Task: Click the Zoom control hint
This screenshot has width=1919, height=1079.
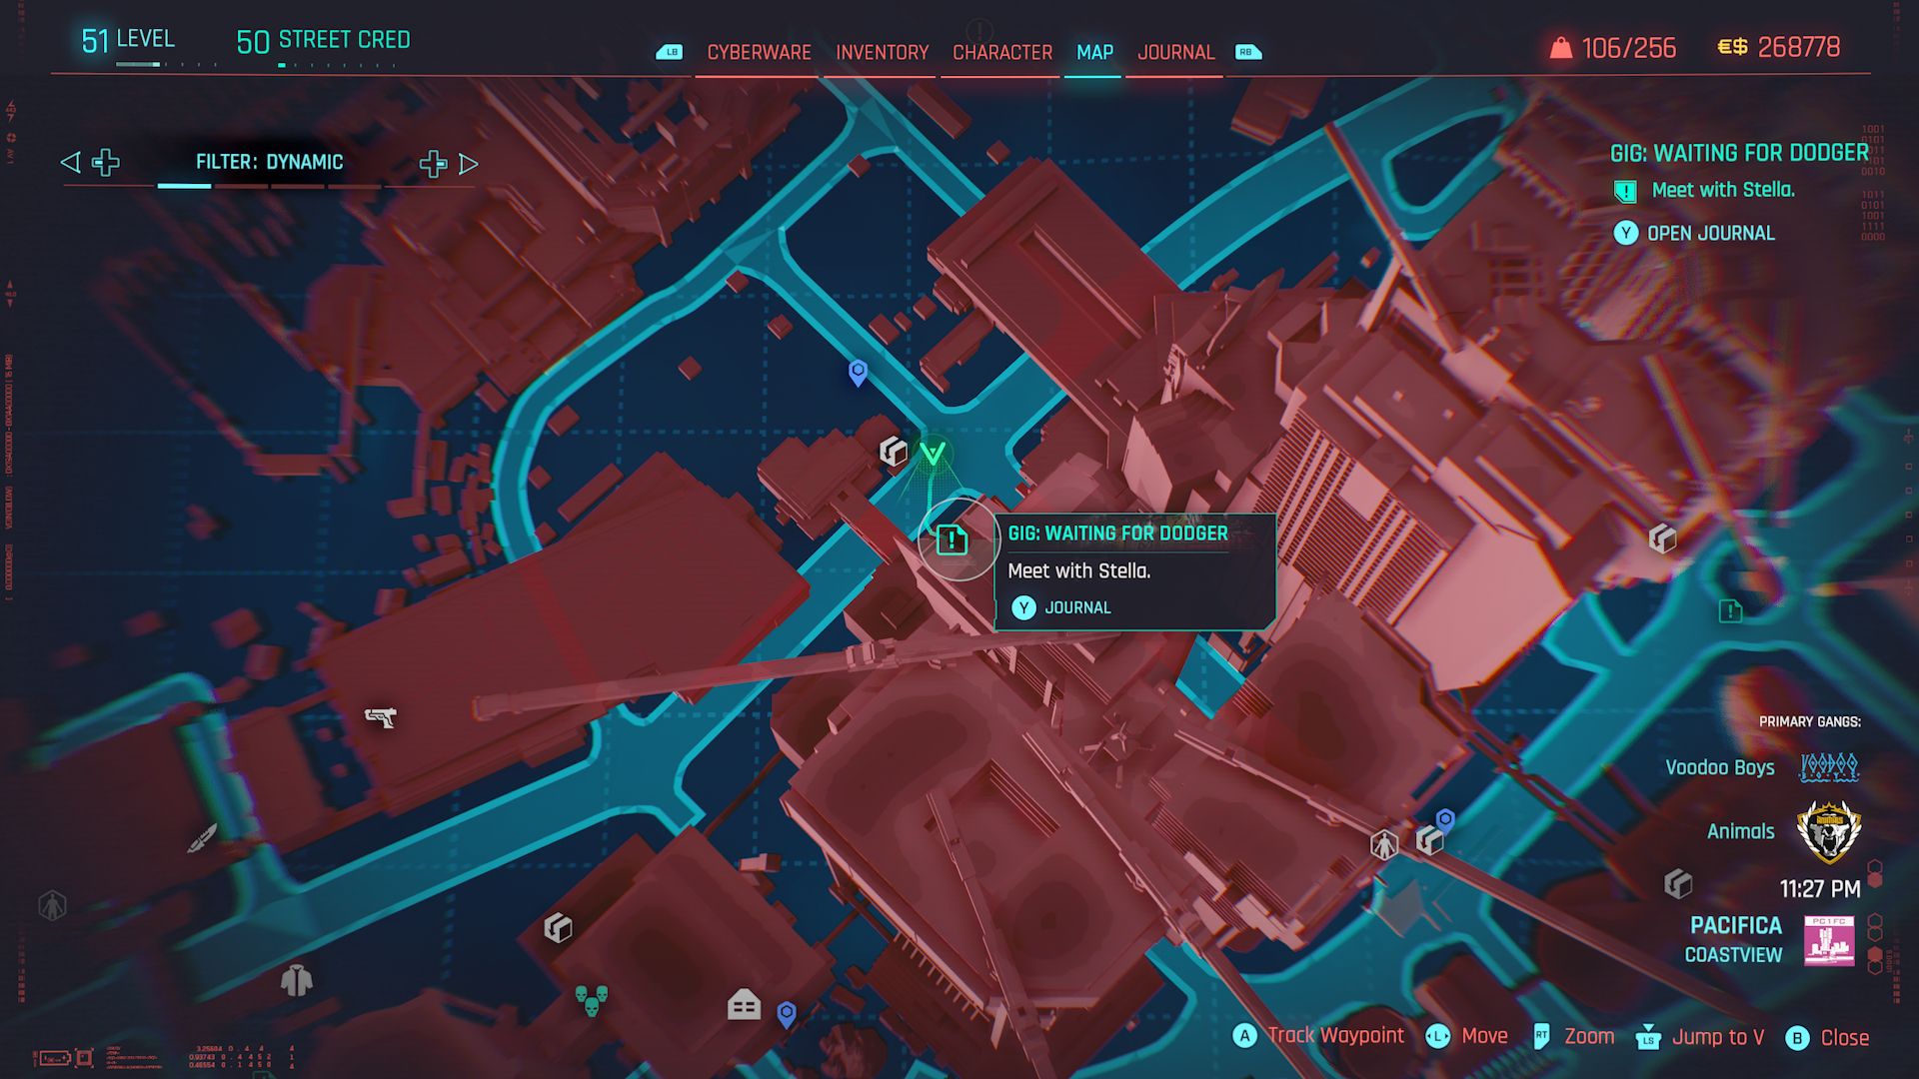Action: pos(1573,1036)
